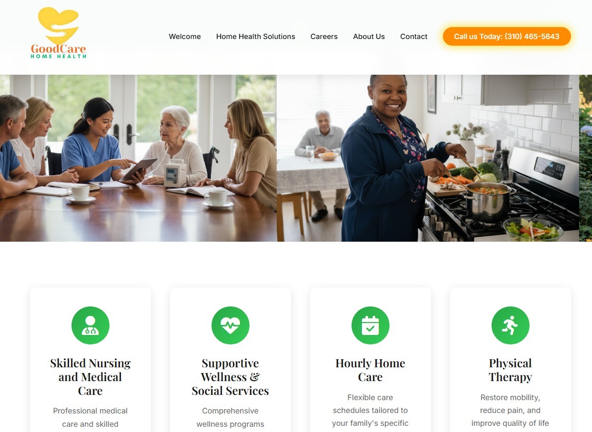
Task: Click the family meeting with nurse photo
Action: [138, 158]
